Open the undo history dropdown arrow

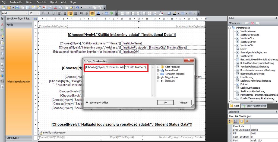pos(81,7)
